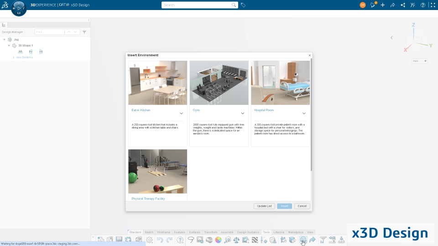
Task: Click the Hospital Room title link
Action: tap(264, 110)
